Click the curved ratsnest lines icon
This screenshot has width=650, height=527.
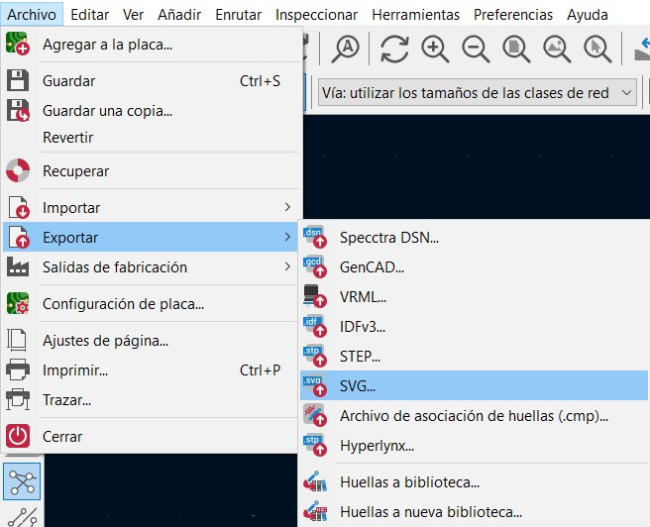point(22,518)
